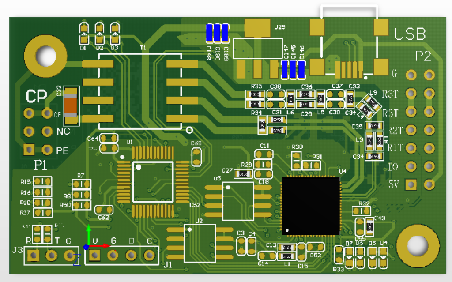The width and height of the screenshot is (452, 282).
Task: Select the D3 diode footprint
Action: click(115, 33)
